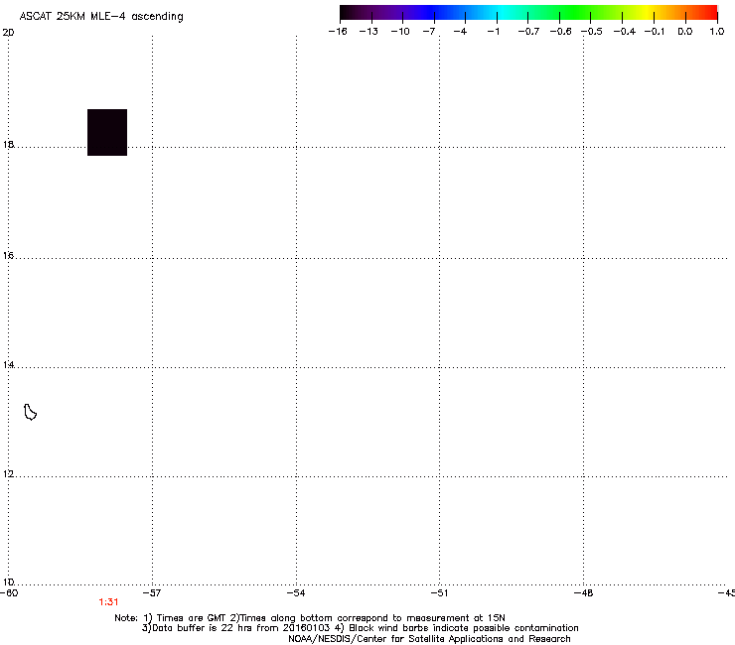The height and width of the screenshot is (645, 735).
Task: Click the latitude 18 axis label
Action: point(8,144)
